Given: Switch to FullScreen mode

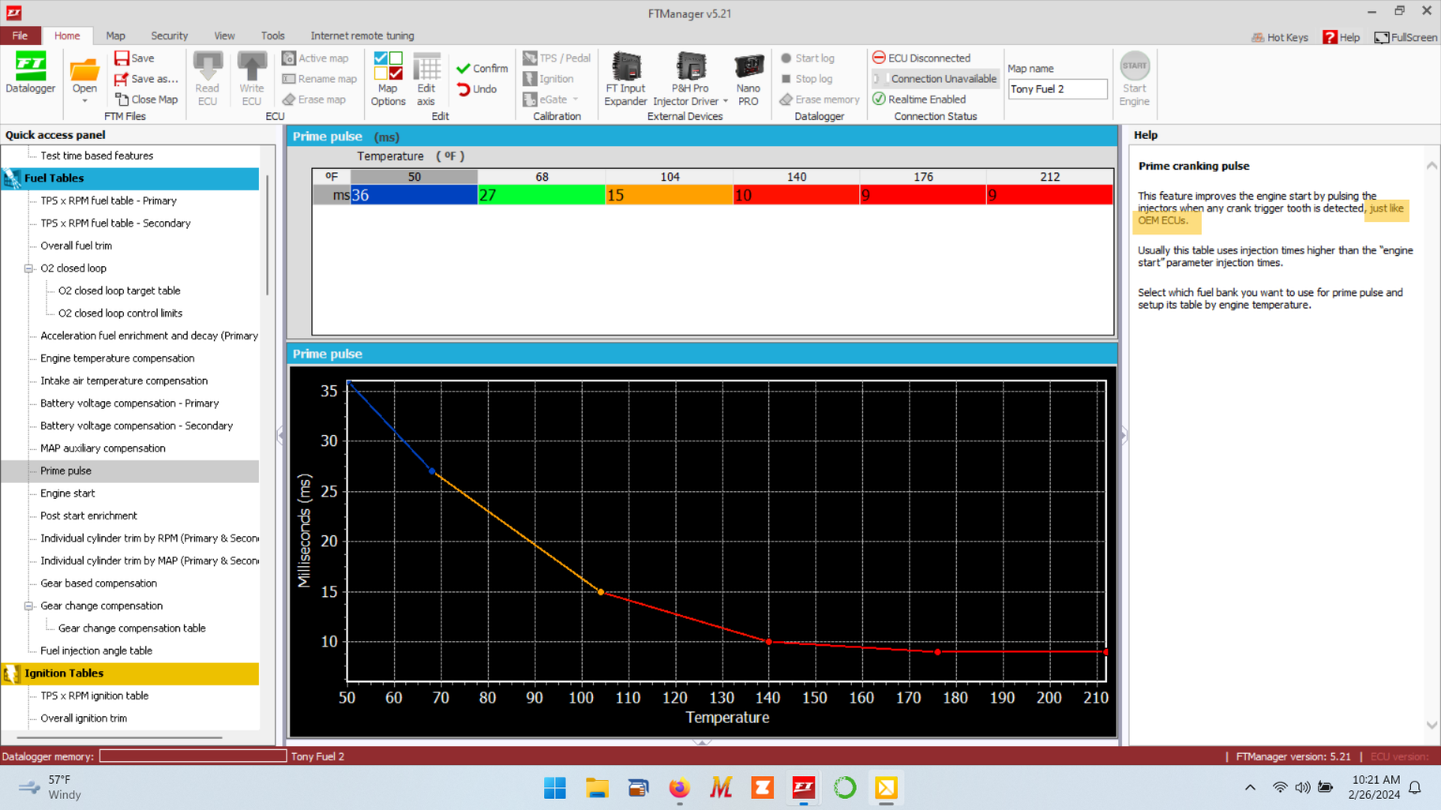Looking at the screenshot, I should tap(1405, 37).
